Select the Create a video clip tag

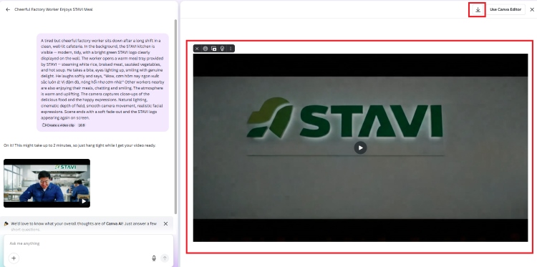pos(58,125)
